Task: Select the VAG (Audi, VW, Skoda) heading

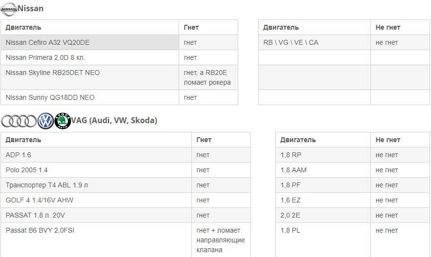Action: (x=114, y=120)
